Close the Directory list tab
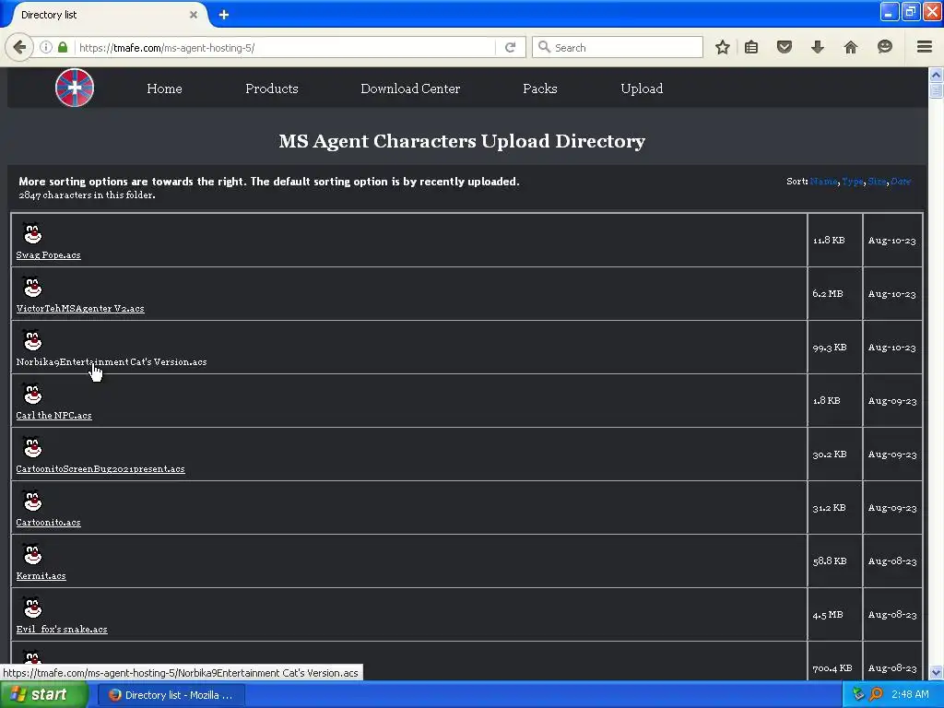The width and height of the screenshot is (944, 708). pyautogui.click(x=194, y=15)
